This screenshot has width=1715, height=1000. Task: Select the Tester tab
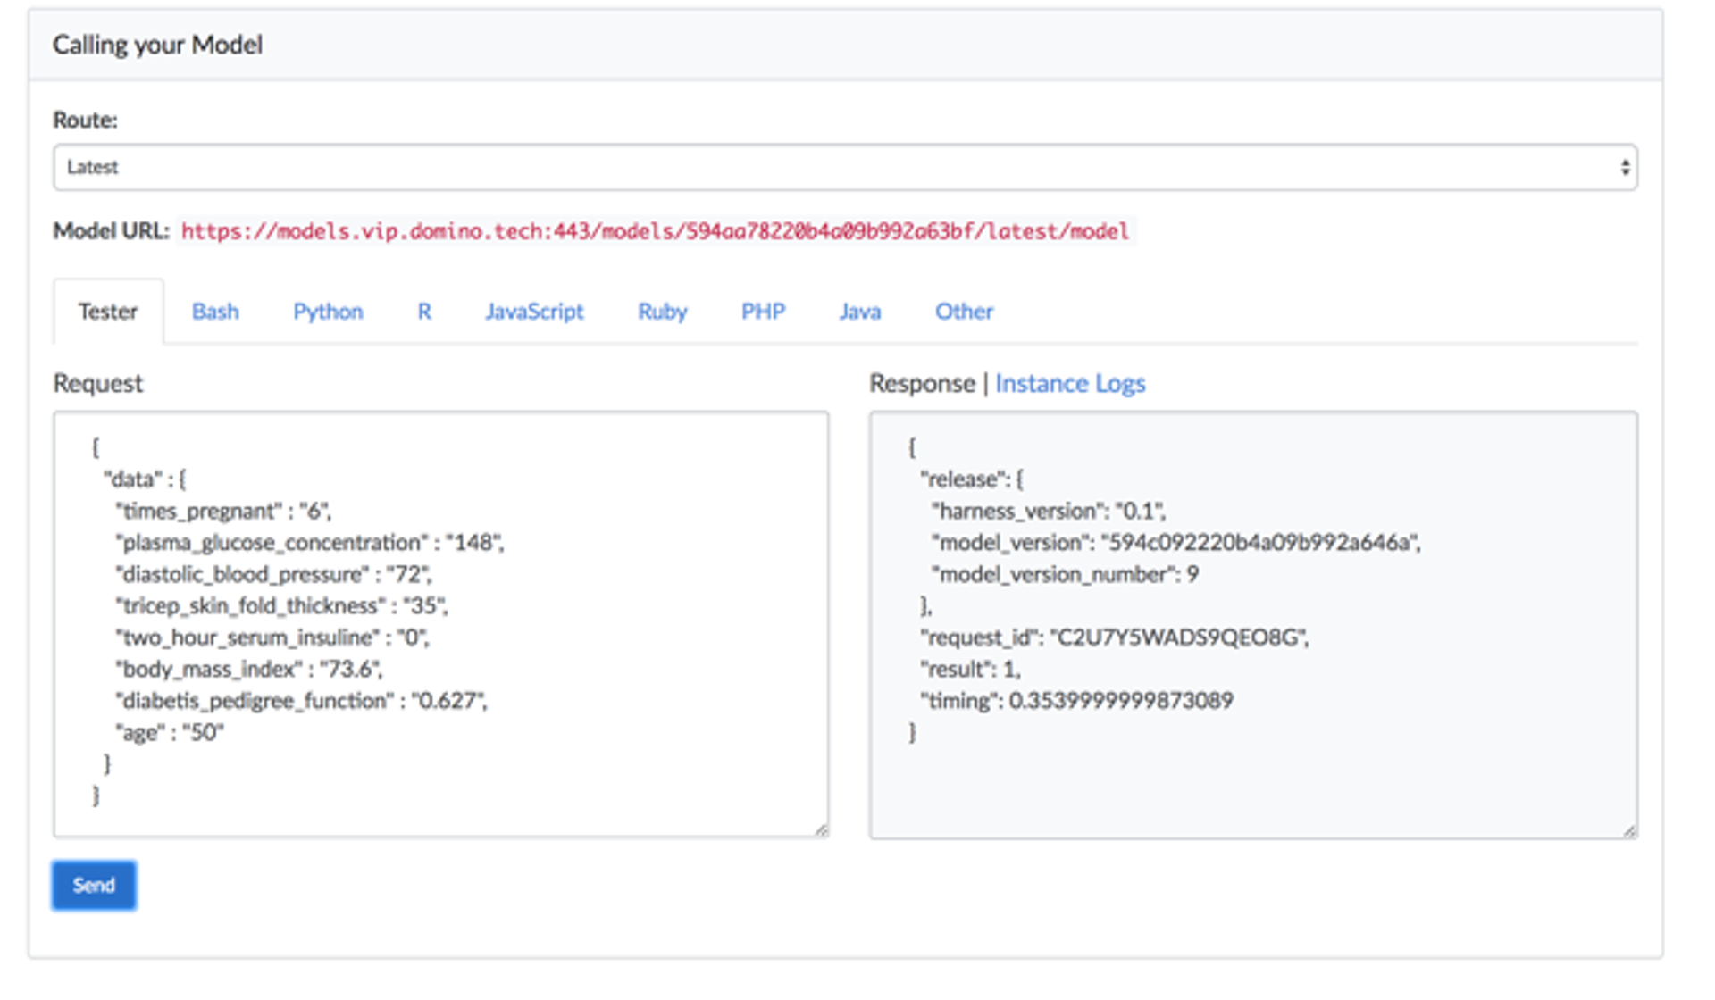coord(108,312)
